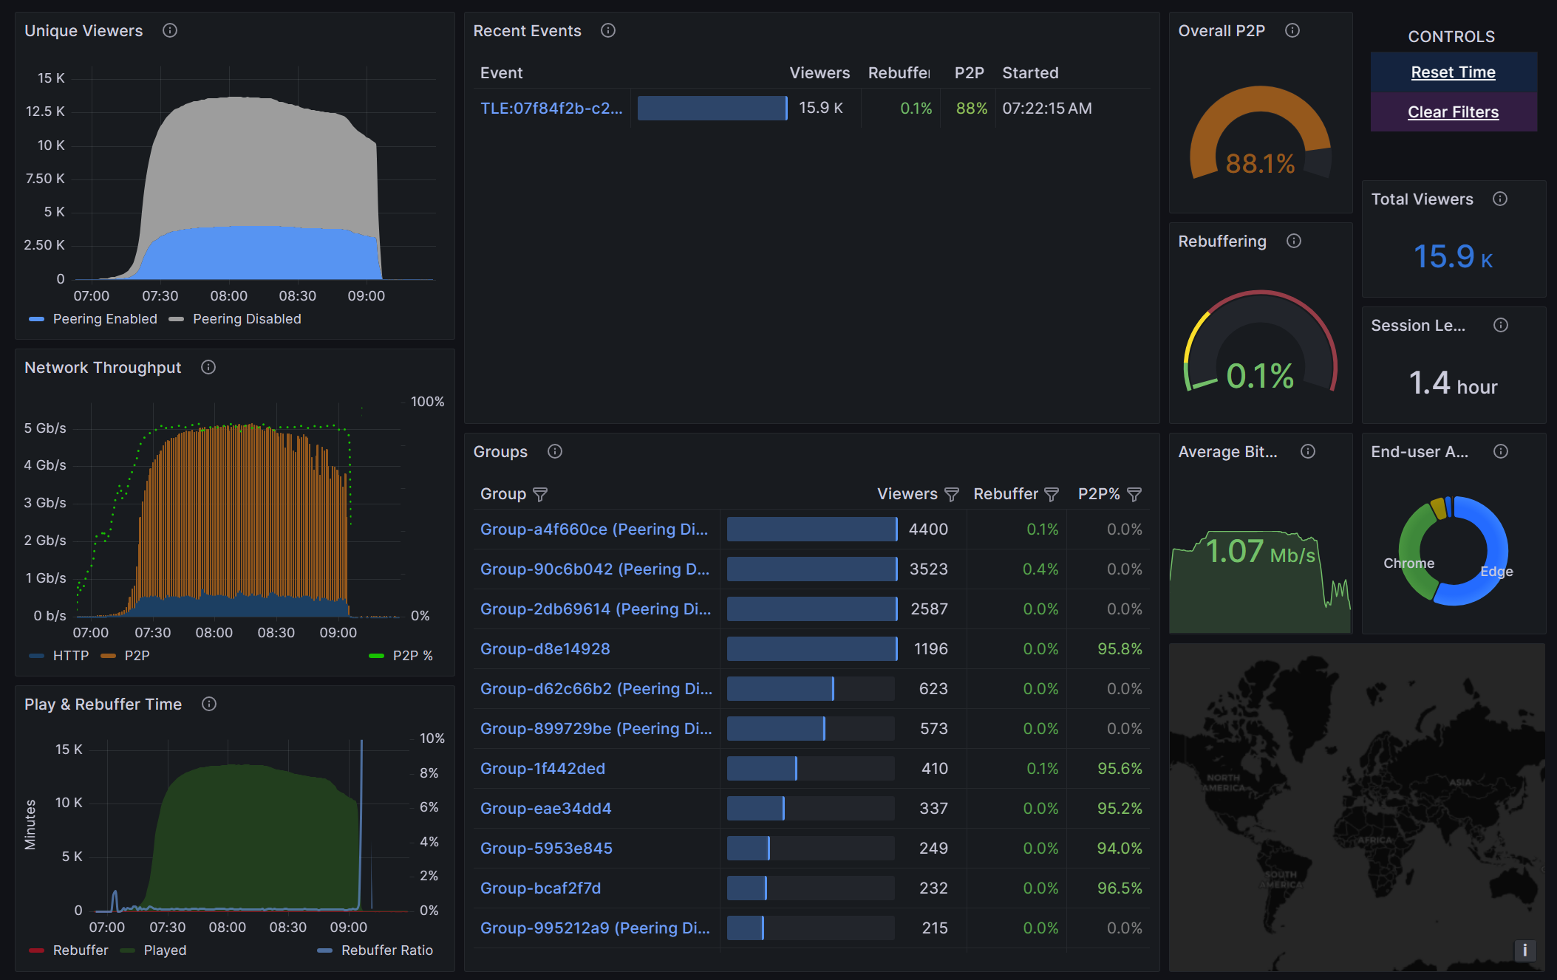Open event TLE:07f84f2b-c2... link
The height and width of the screenshot is (980, 1557).
click(551, 109)
